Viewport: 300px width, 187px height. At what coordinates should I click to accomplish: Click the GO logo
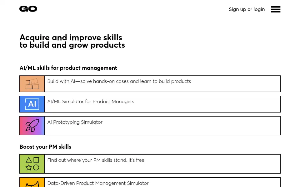(28, 9)
